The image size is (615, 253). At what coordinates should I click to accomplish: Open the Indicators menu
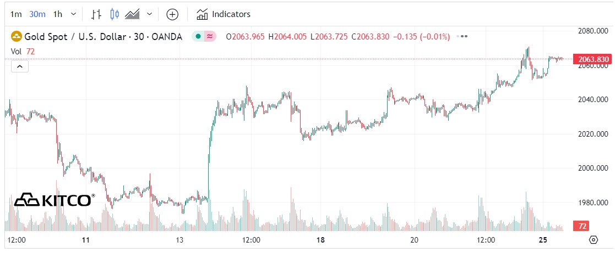[224, 14]
